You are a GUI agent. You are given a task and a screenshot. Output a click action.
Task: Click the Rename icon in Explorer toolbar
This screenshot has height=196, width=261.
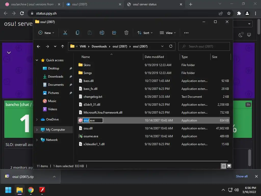click(x=102, y=33)
